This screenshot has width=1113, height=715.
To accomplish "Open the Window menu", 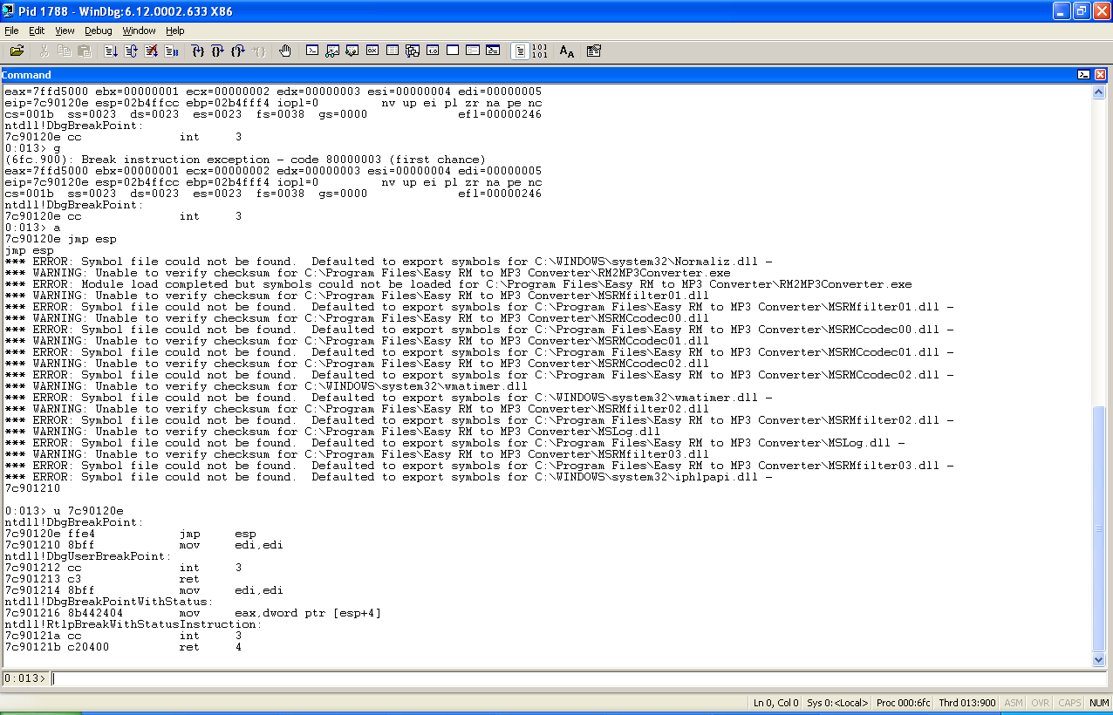I will [139, 31].
